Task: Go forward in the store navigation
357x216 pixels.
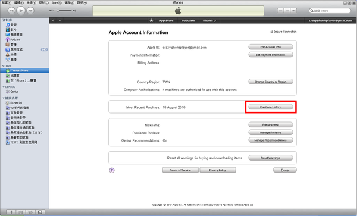Action: (59, 20)
